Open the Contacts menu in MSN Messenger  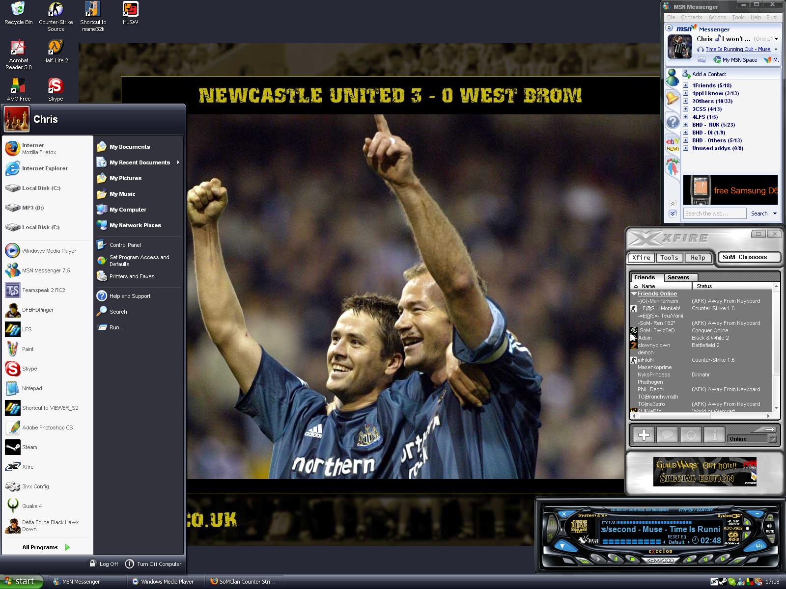[691, 17]
